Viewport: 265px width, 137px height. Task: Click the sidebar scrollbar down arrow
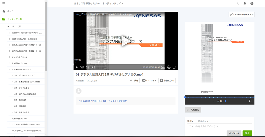pyautogui.click(x=46, y=135)
